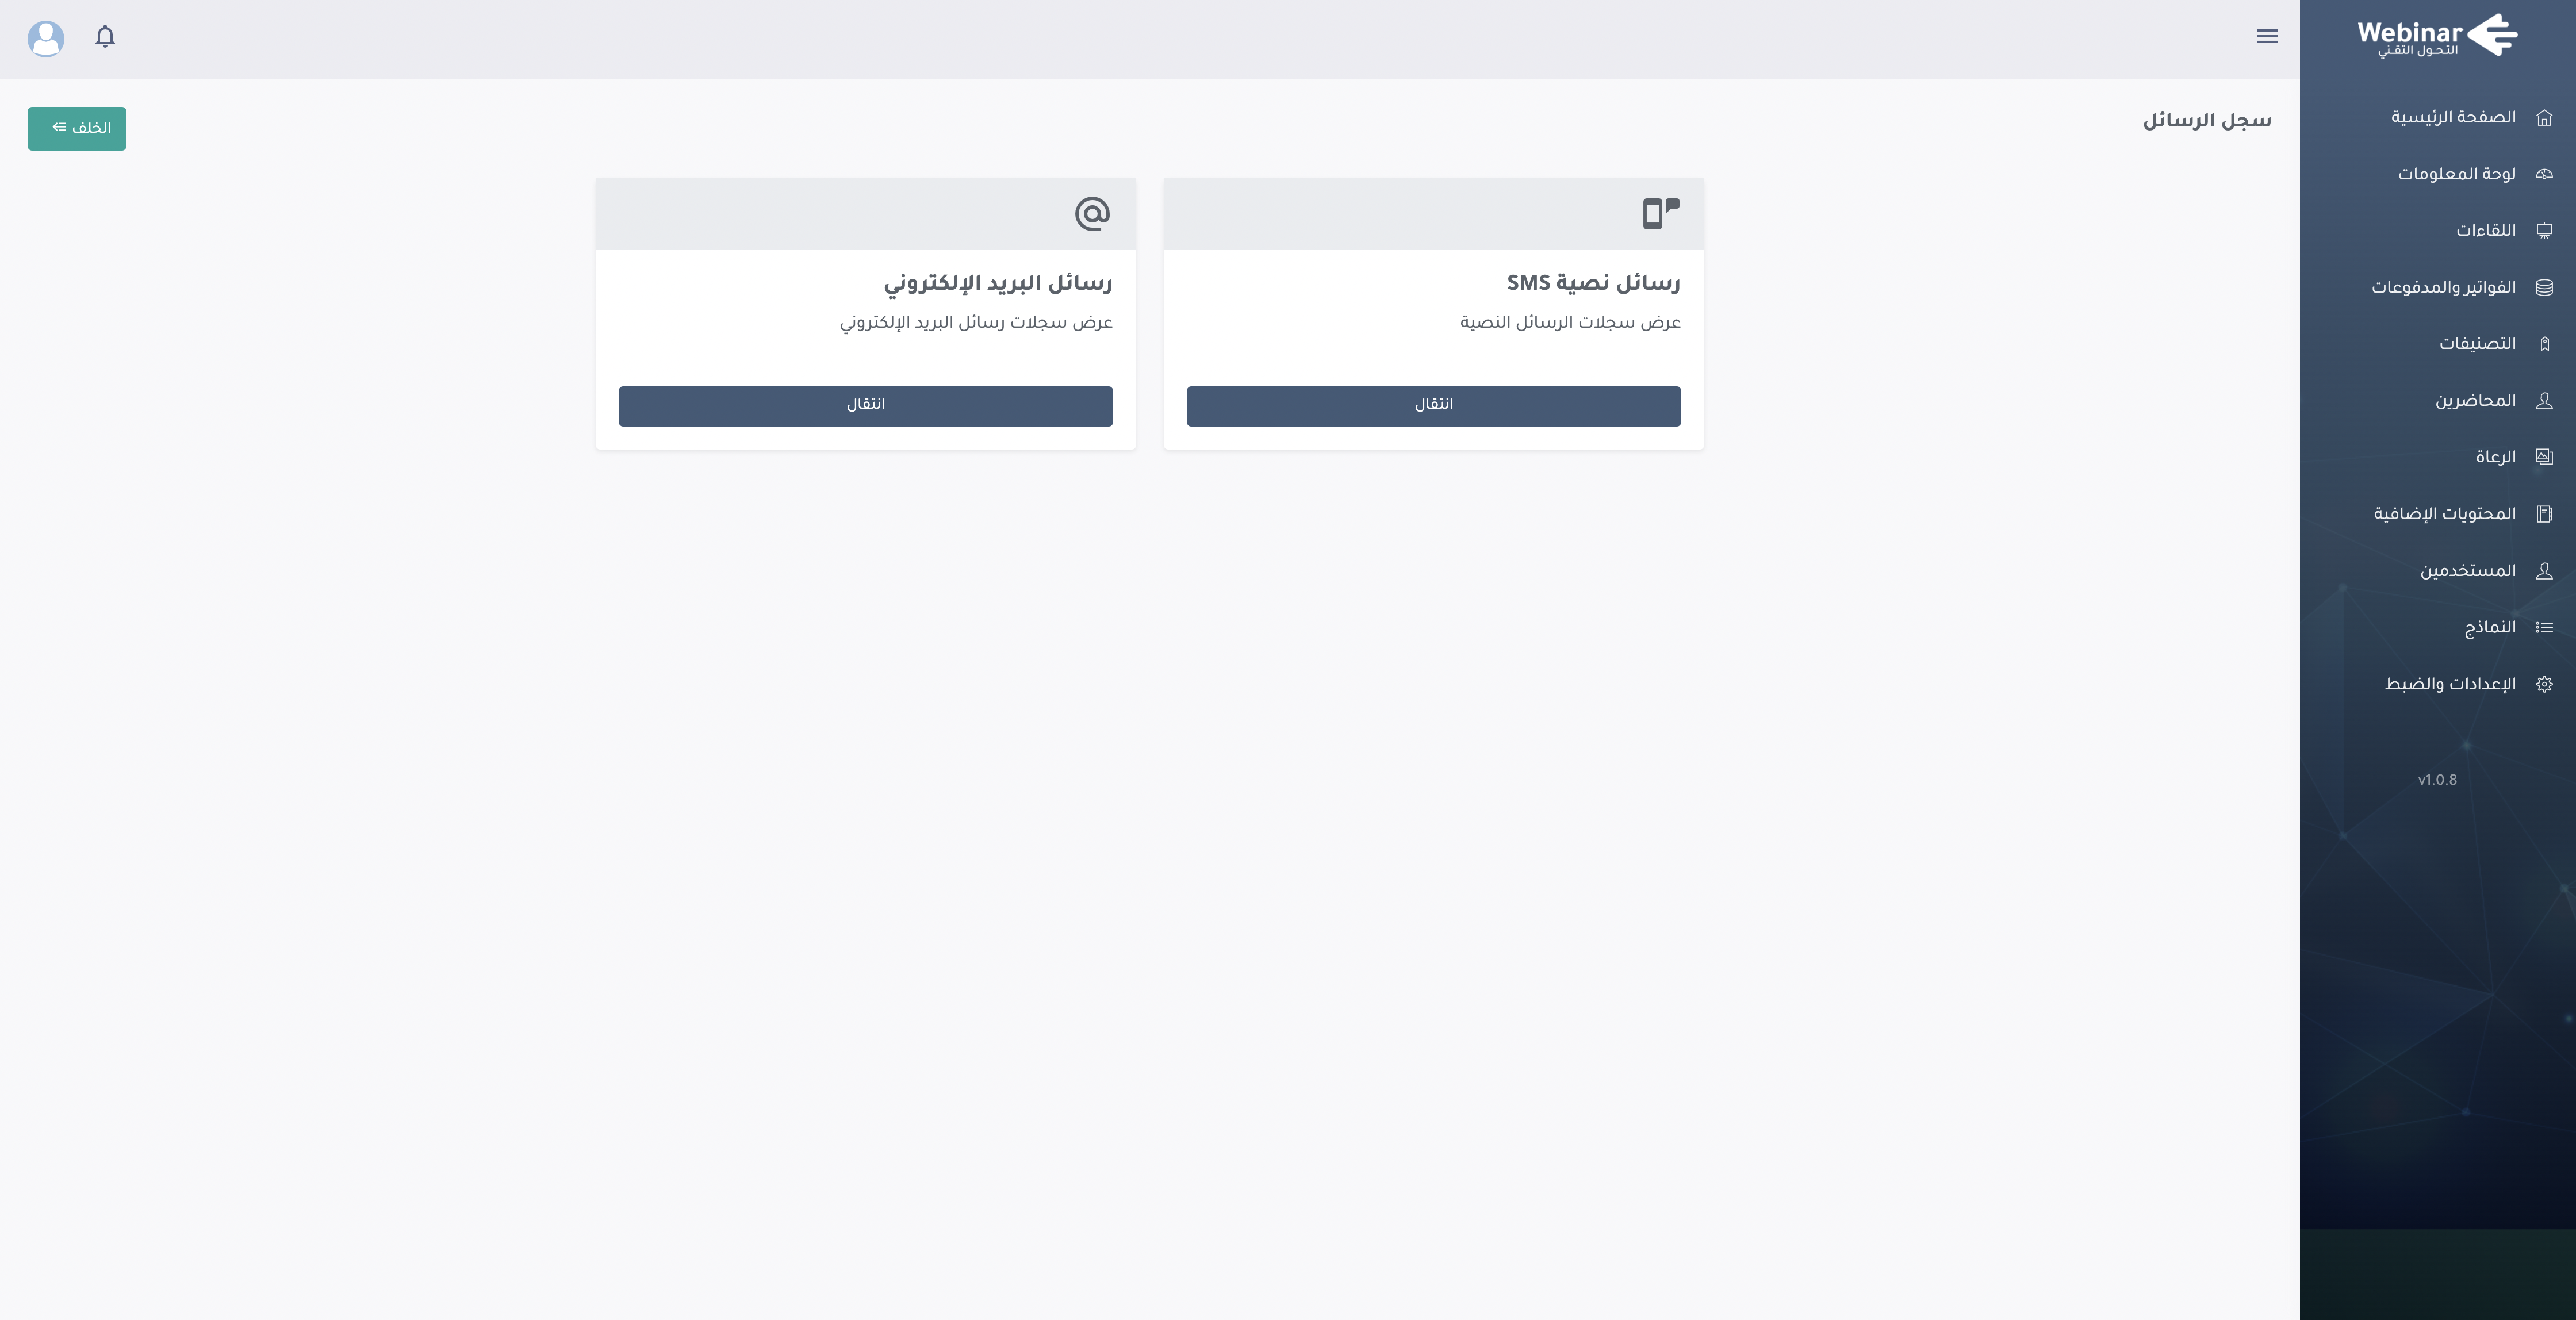The image size is (2576, 1320).
Task: Click the forms list icon in sidebar
Action: click(x=2544, y=627)
